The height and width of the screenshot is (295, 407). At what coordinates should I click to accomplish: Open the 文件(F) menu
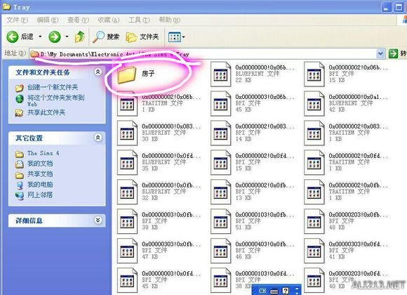(17, 20)
